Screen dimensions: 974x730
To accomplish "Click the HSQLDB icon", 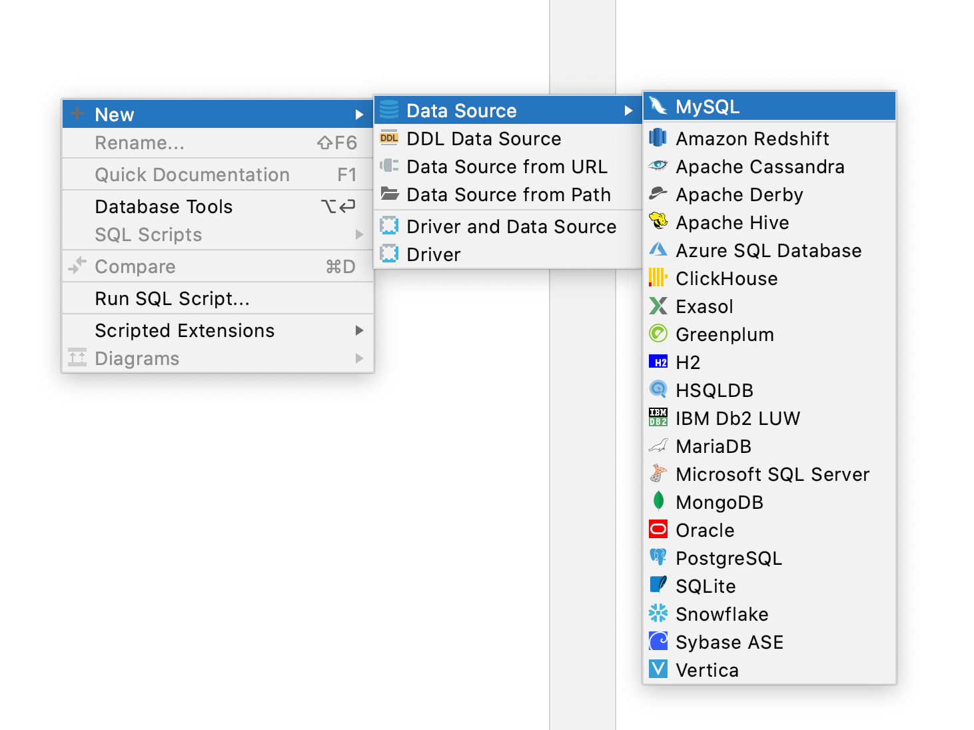I will [x=658, y=390].
